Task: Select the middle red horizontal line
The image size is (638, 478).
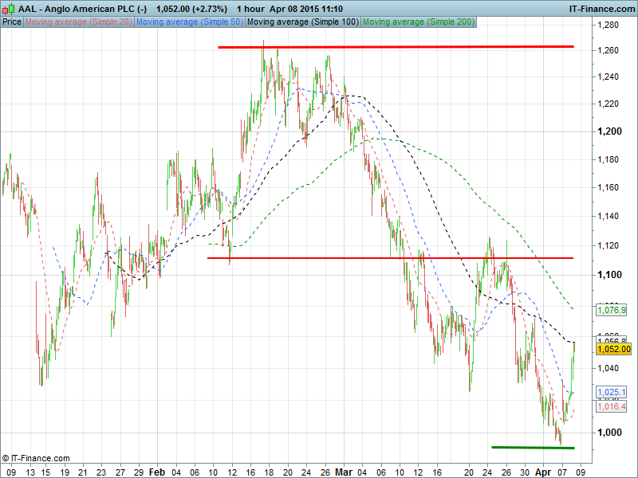Action: click(390, 258)
